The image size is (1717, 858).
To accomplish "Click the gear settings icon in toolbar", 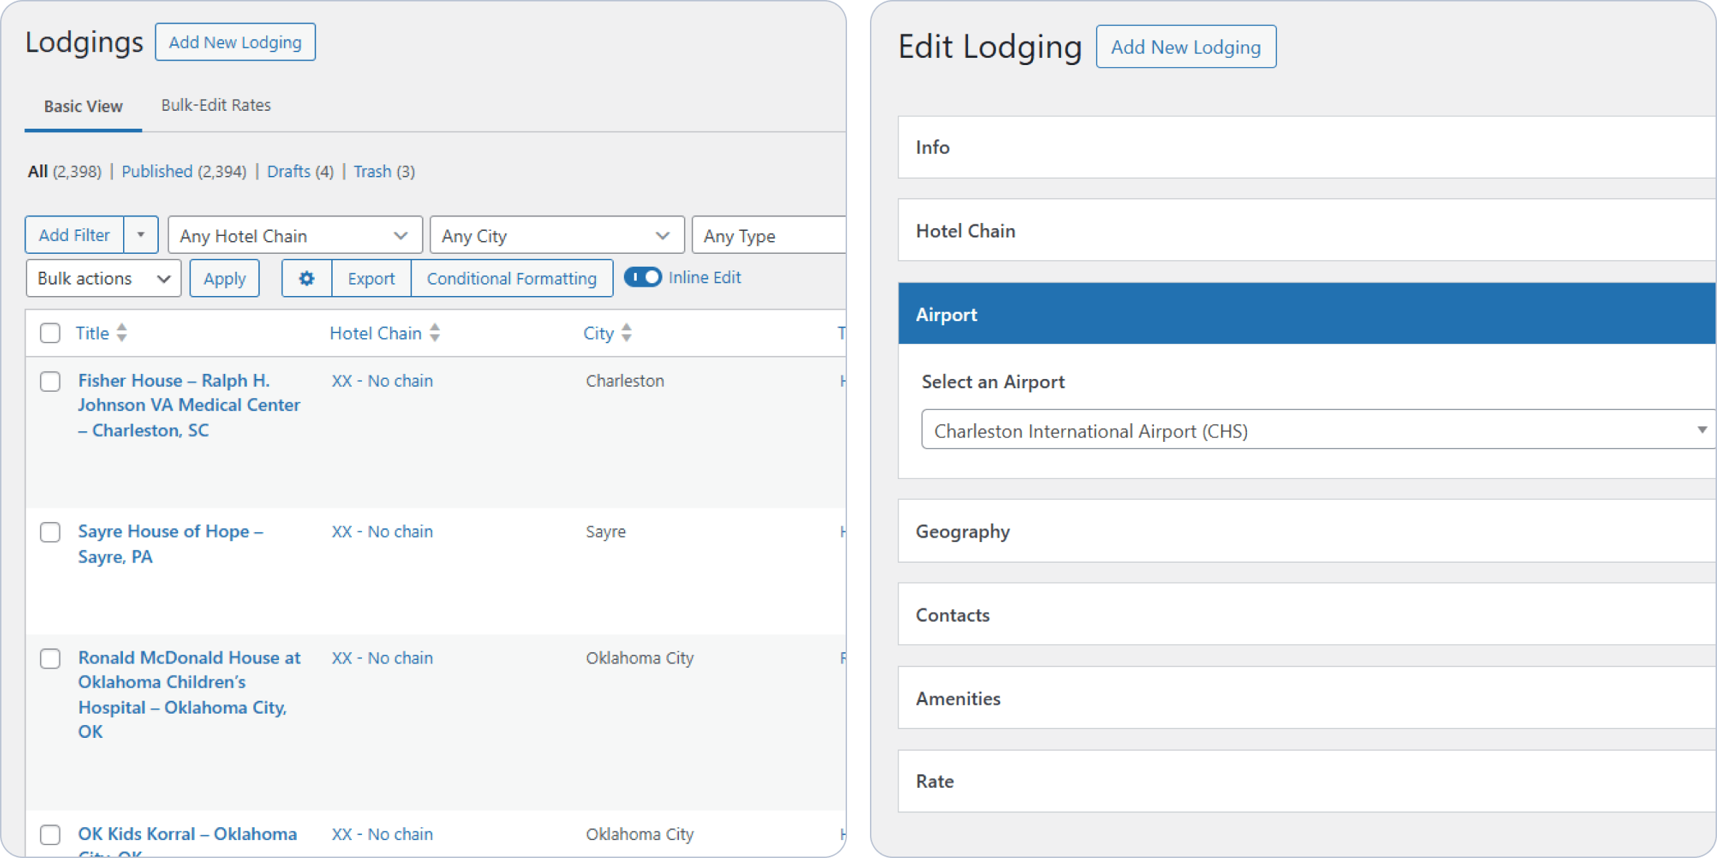I will 307,278.
